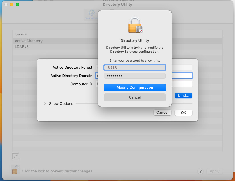Click the USER username field
This screenshot has width=235, height=181.
coord(135,68)
